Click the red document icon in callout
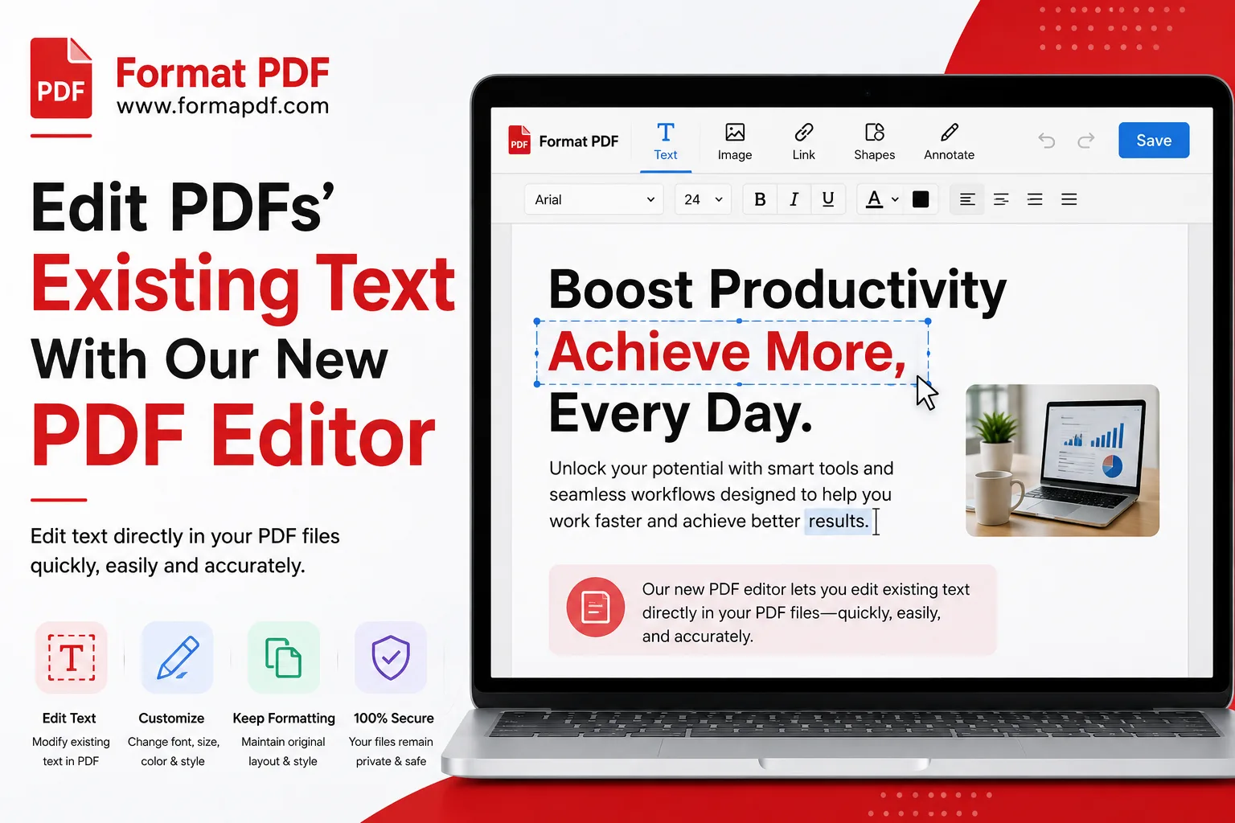The width and height of the screenshot is (1235, 823). 595,608
